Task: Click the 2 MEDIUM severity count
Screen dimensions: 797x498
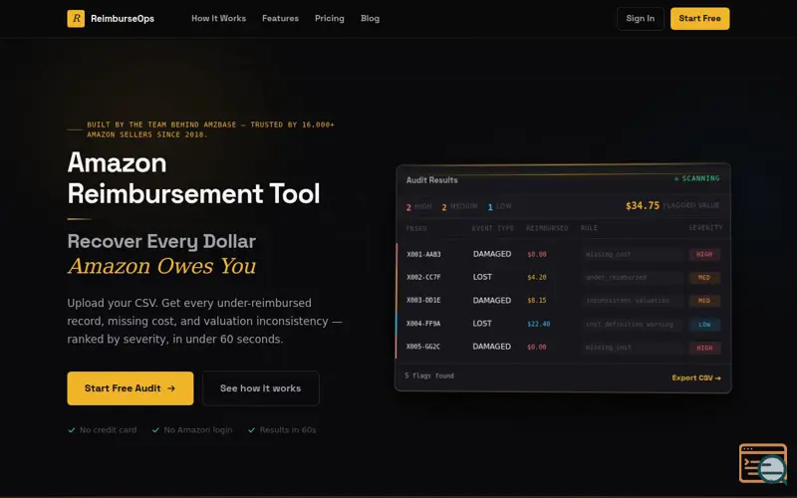Action: tap(459, 207)
